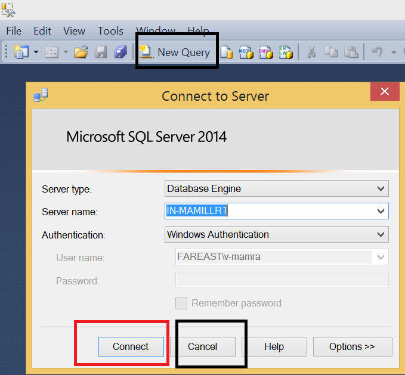This screenshot has height=375, width=405.
Task: Click the Connect to Server dialog icon
Action: (x=41, y=95)
